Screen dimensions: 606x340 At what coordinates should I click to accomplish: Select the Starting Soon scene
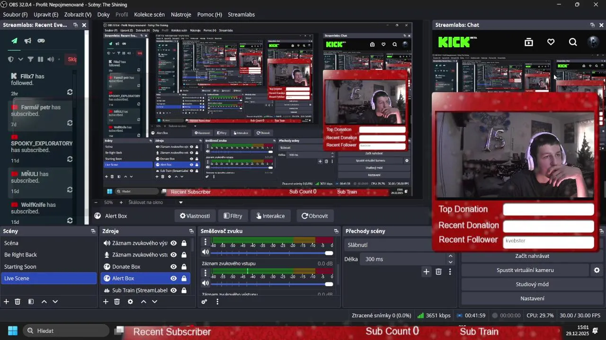point(49,267)
